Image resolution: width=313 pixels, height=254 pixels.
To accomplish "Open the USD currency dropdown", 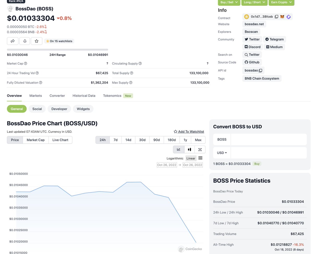I will (x=222, y=153).
